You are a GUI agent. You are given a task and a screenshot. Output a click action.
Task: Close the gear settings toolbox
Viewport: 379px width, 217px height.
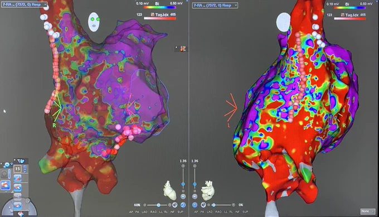[x=1, y=163]
